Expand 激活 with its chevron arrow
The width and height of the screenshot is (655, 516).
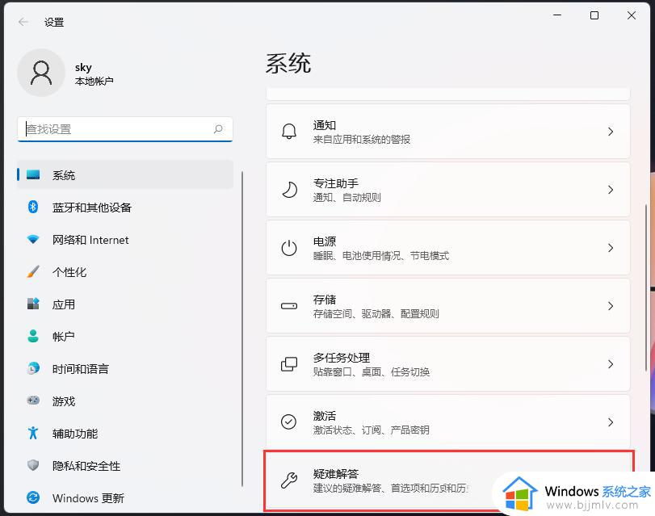(611, 422)
